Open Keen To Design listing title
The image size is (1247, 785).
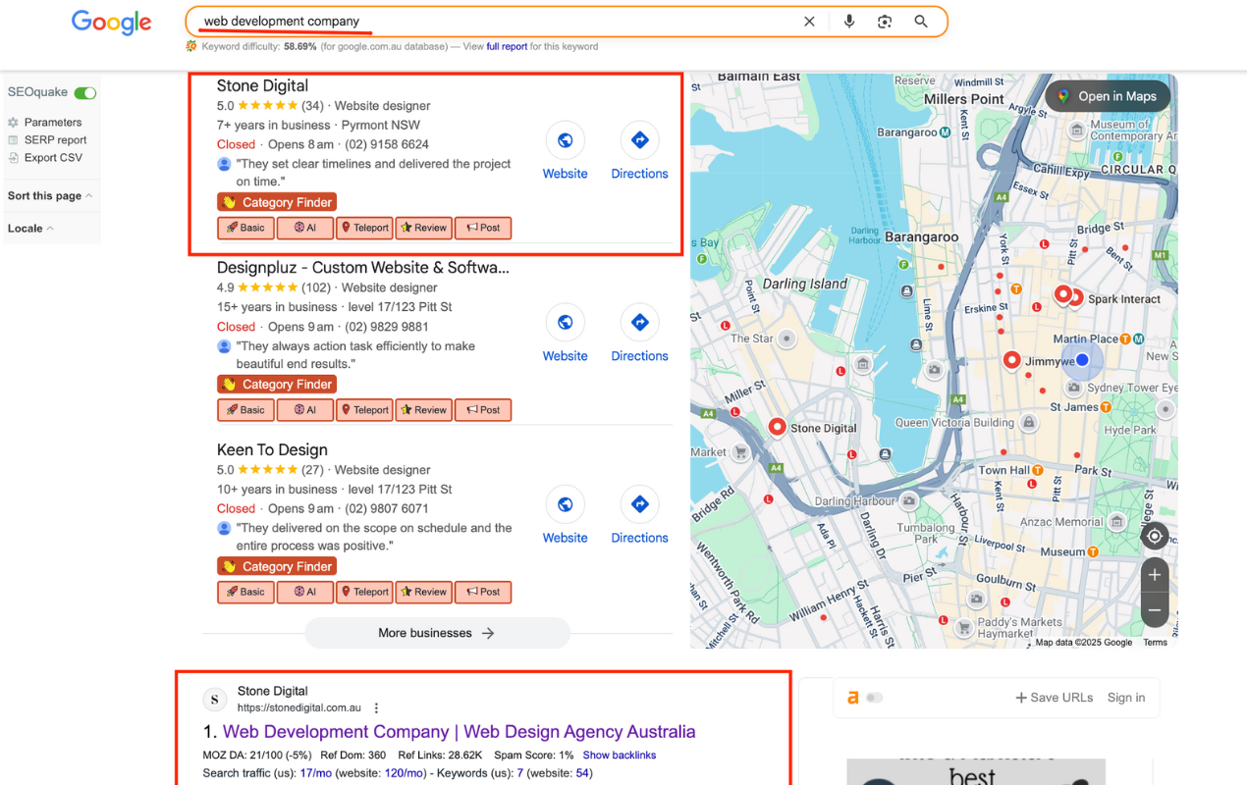pyautogui.click(x=272, y=450)
